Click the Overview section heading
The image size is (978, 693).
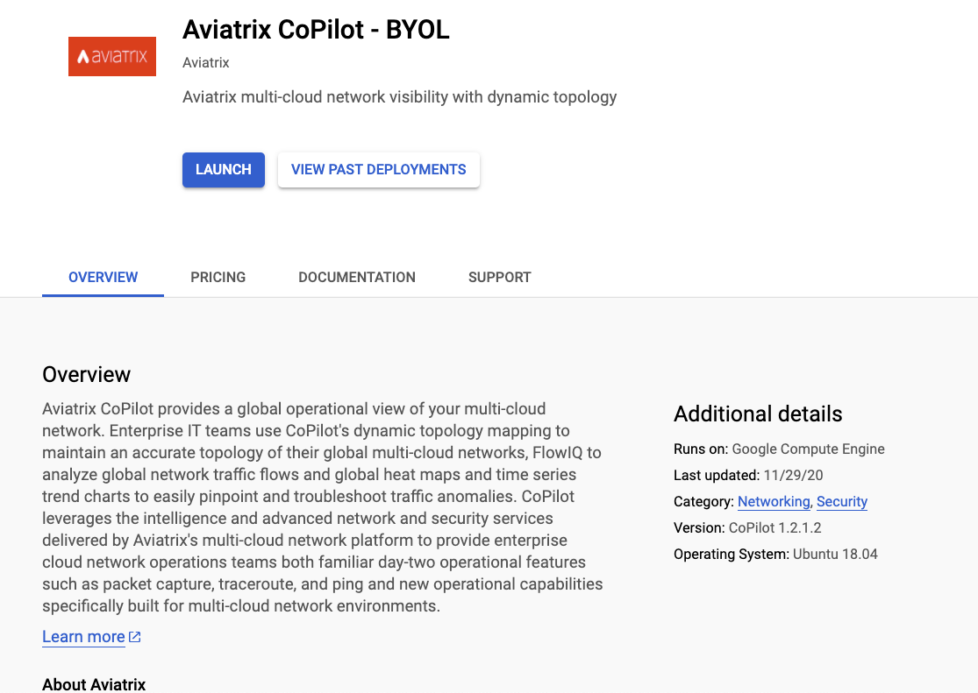click(86, 374)
